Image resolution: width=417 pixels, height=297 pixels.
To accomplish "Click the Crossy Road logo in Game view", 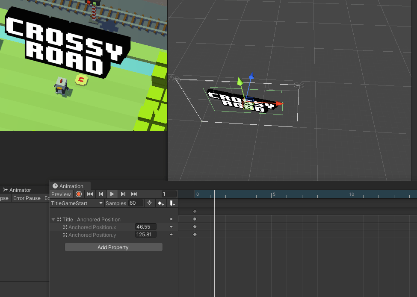I will [x=68, y=42].
